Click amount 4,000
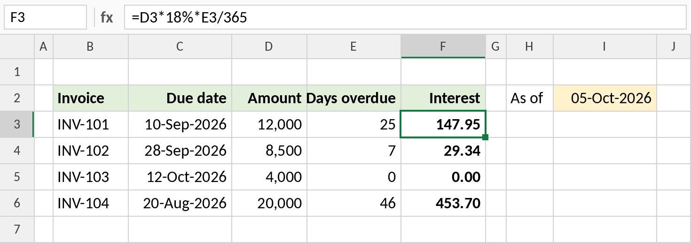691x243 pixels. pos(269,177)
